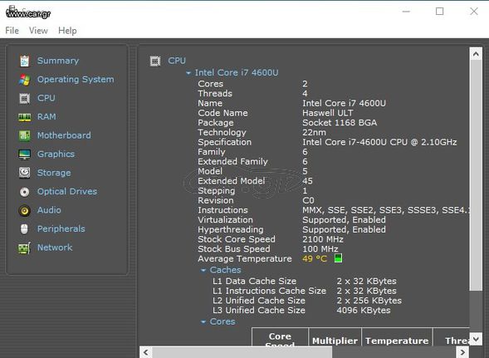Click the 2100 MHz stock core speed

pyautogui.click(x=323, y=239)
